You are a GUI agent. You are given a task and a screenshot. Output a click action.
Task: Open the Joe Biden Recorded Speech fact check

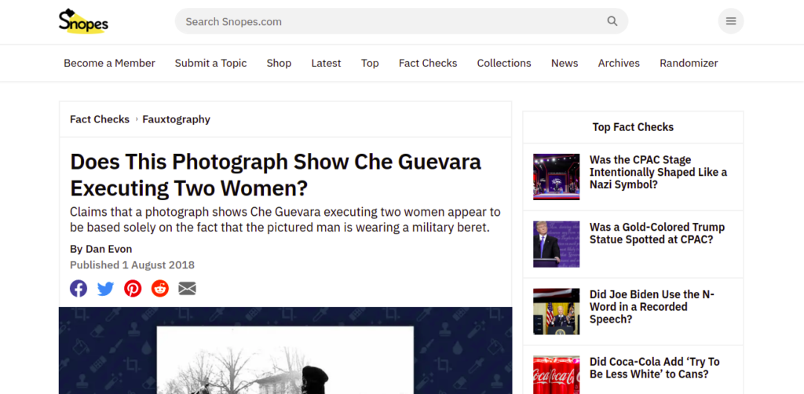652,307
